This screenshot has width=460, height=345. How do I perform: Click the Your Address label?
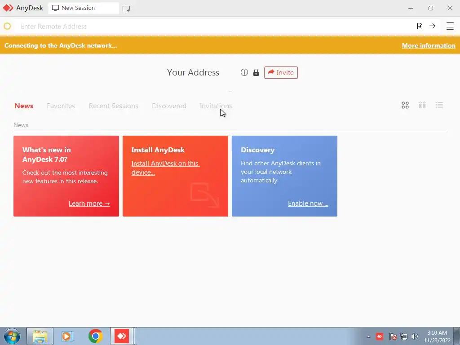(193, 72)
